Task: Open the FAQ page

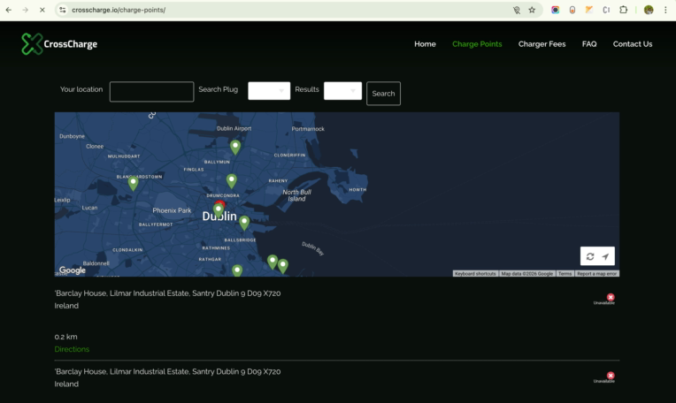Action: point(589,44)
